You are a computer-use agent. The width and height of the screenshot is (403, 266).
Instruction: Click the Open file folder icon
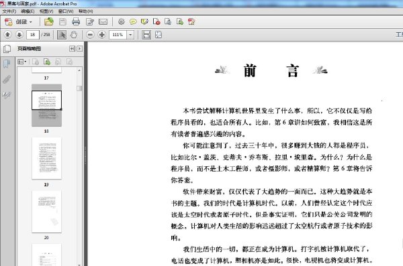(48, 22)
